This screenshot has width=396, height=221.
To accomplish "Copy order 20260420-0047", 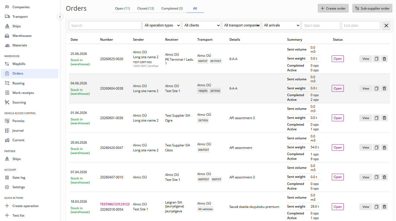I will [x=377, y=148].
